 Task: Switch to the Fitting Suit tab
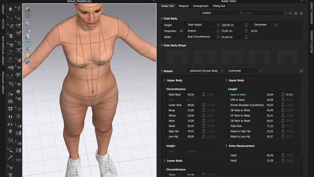point(219,6)
